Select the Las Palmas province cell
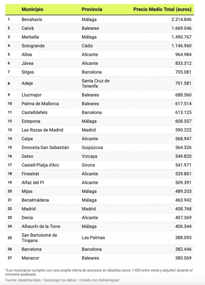The width and height of the screenshot is (205, 285). point(93,238)
